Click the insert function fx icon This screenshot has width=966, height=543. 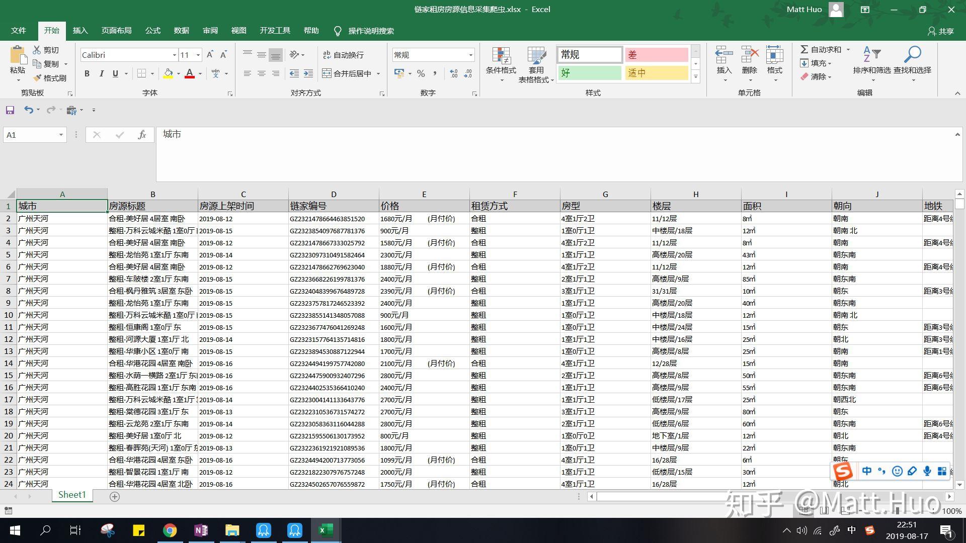pyautogui.click(x=142, y=135)
